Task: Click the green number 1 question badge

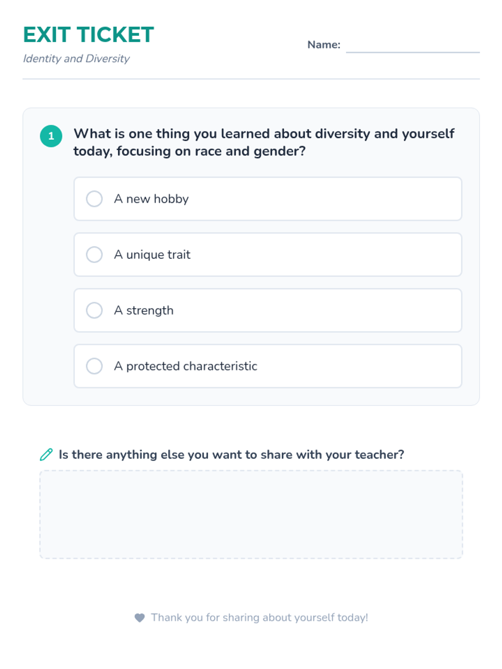Action: 51,136
